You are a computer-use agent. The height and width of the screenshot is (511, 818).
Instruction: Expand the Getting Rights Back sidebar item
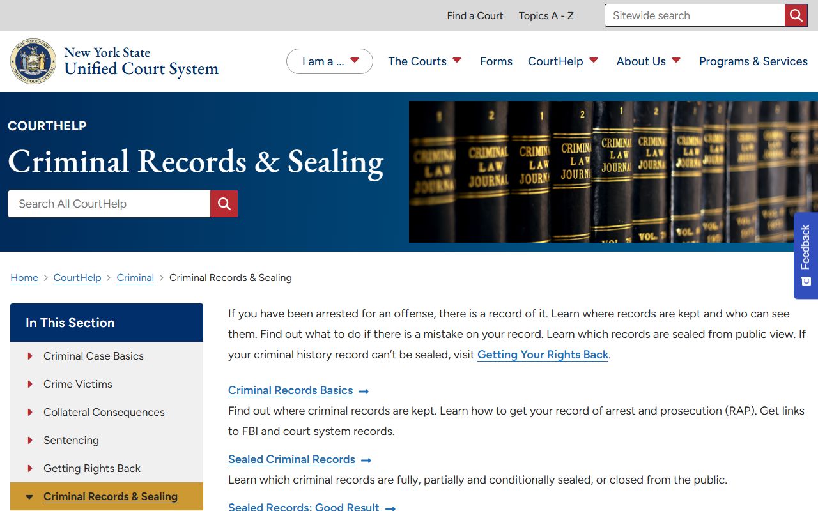(x=30, y=468)
